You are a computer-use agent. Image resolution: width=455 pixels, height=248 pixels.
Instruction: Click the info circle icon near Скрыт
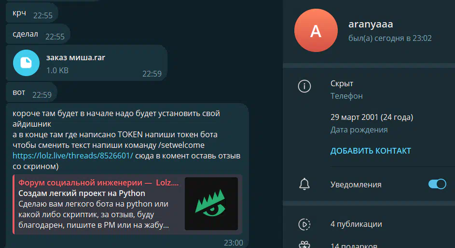304,86
